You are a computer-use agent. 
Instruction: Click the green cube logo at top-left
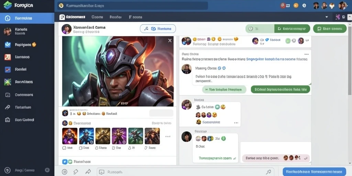pyautogui.click(x=7, y=5)
